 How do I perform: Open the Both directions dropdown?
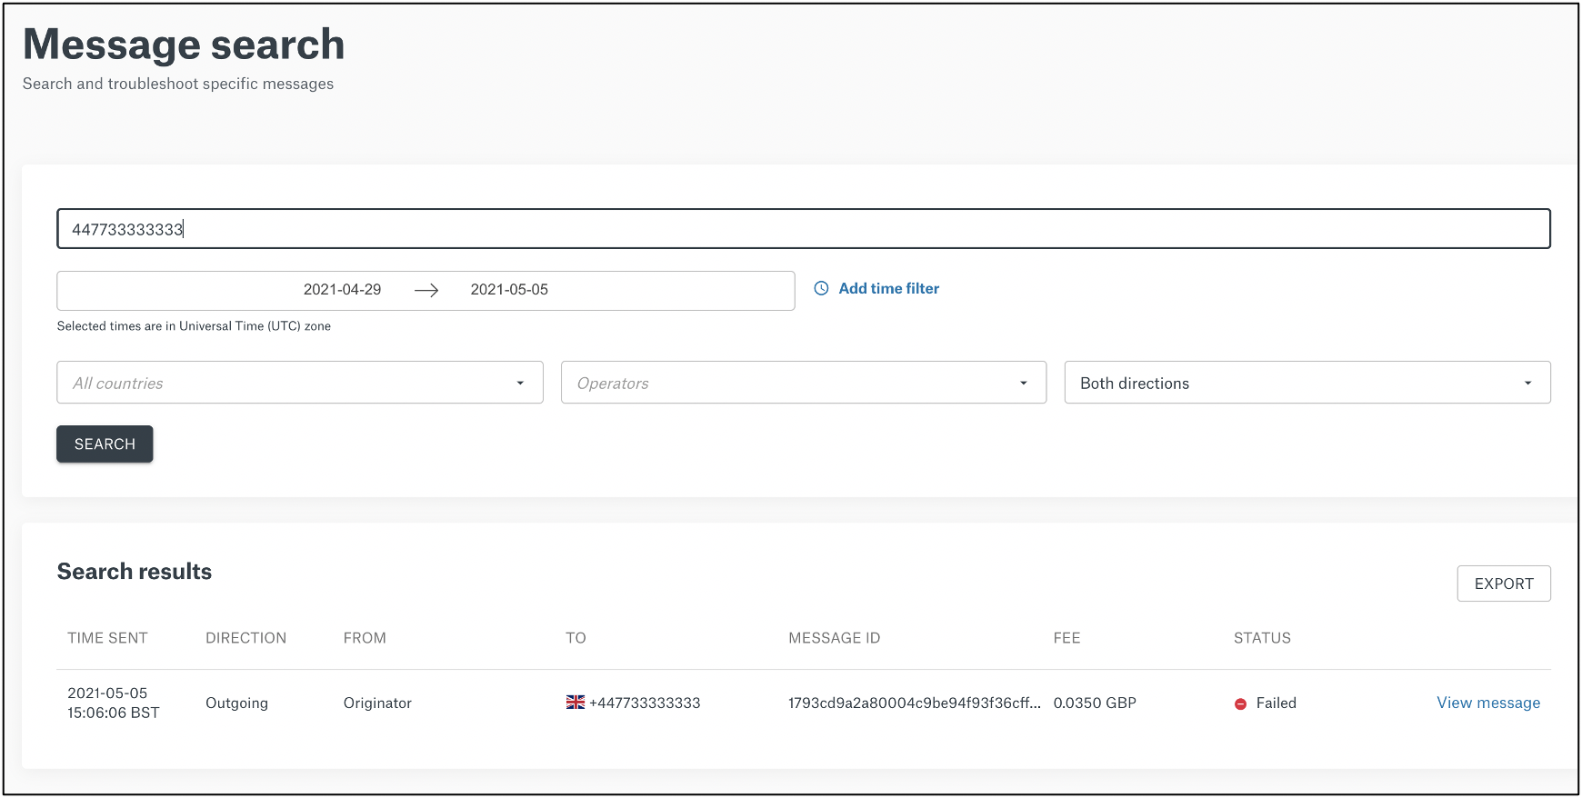(x=1307, y=383)
